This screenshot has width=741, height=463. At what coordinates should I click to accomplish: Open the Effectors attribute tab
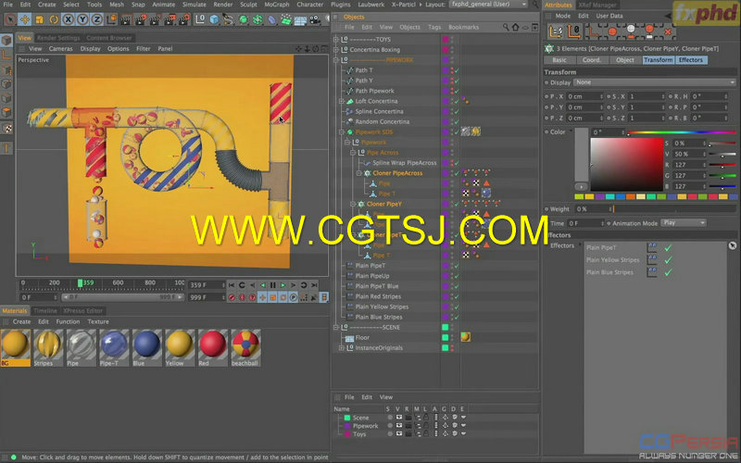pyautogui.click(x=690, y=60)
